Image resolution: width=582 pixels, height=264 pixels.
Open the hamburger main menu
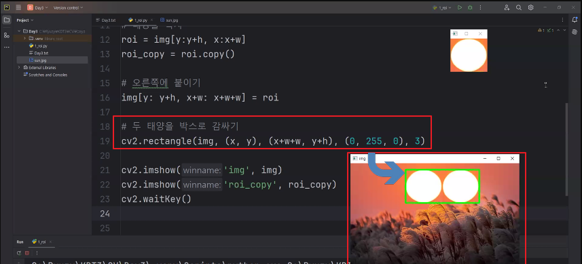coord(18,7)
